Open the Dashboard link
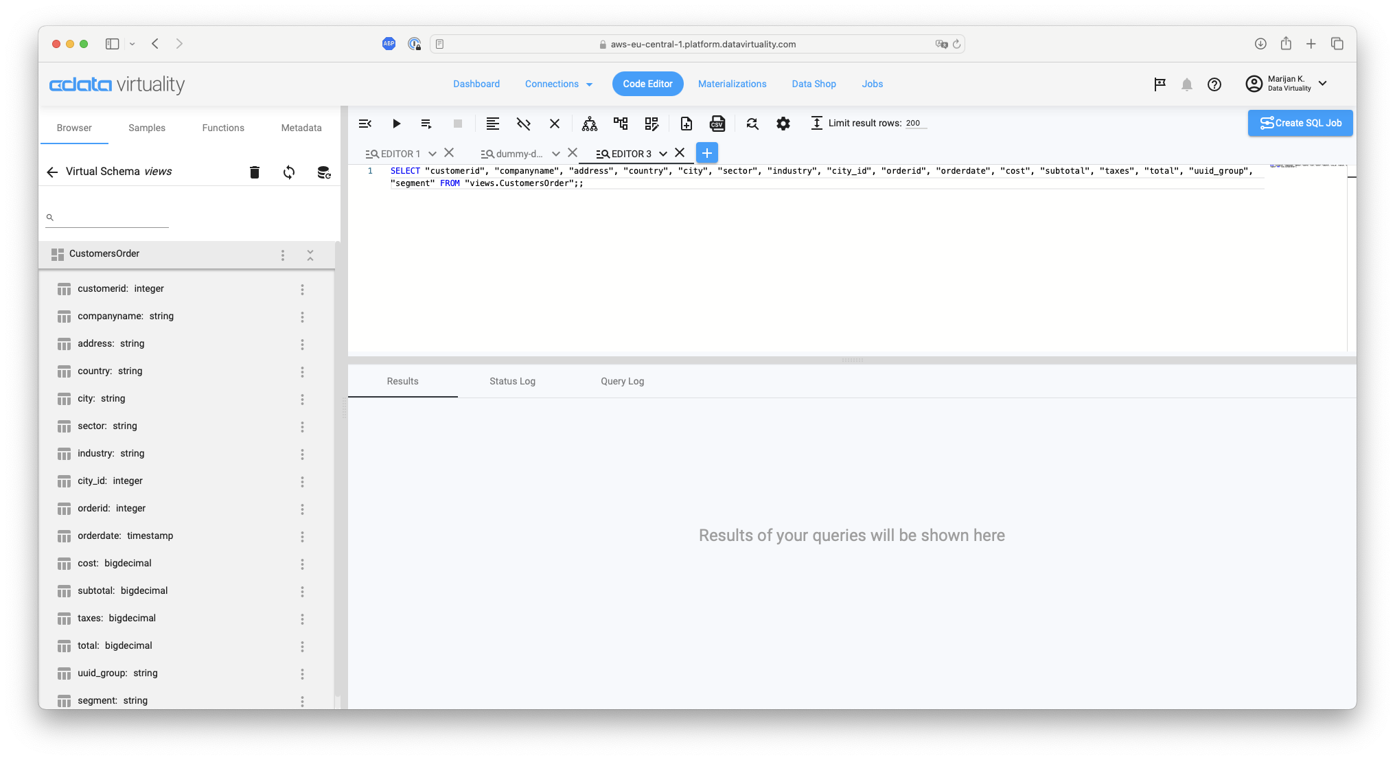Screen dimensions: 1395x760 pos(476,84)
